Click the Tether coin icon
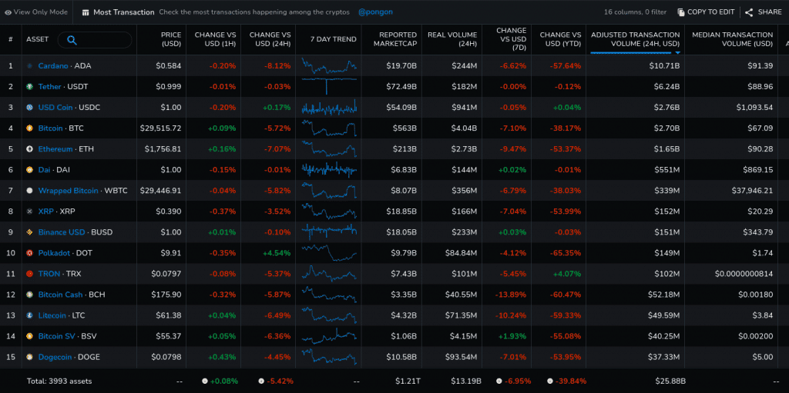The height and width of the screenshot is (393, 789). [x=29, y=86]
